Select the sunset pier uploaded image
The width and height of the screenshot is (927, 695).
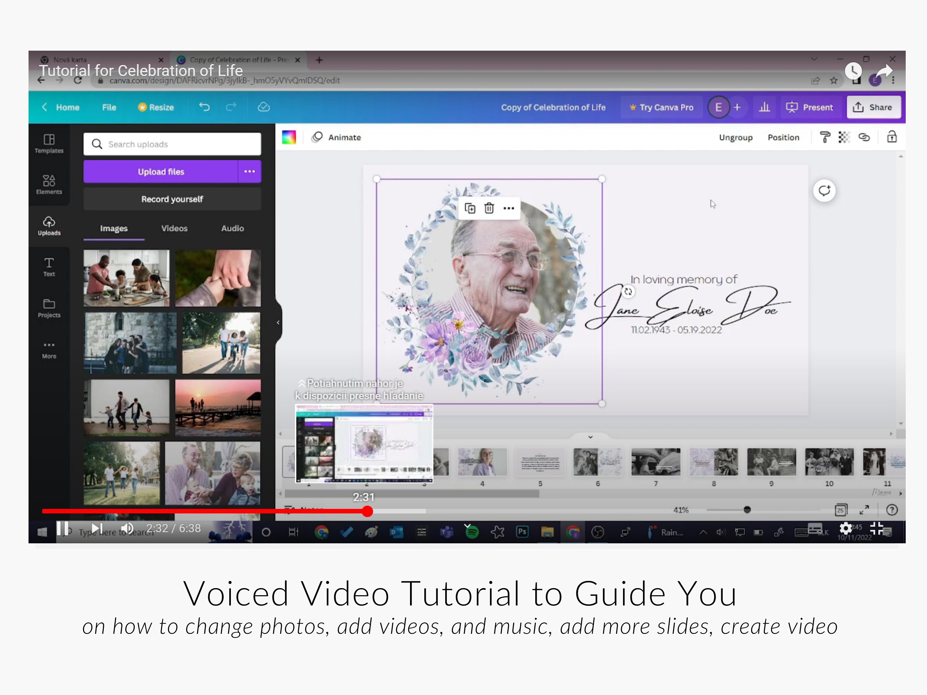(218, 408)
